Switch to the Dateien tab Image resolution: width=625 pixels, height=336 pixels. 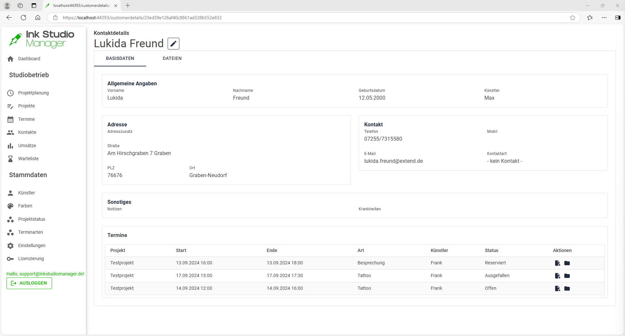pyautogui.click(x=172, y=59)
